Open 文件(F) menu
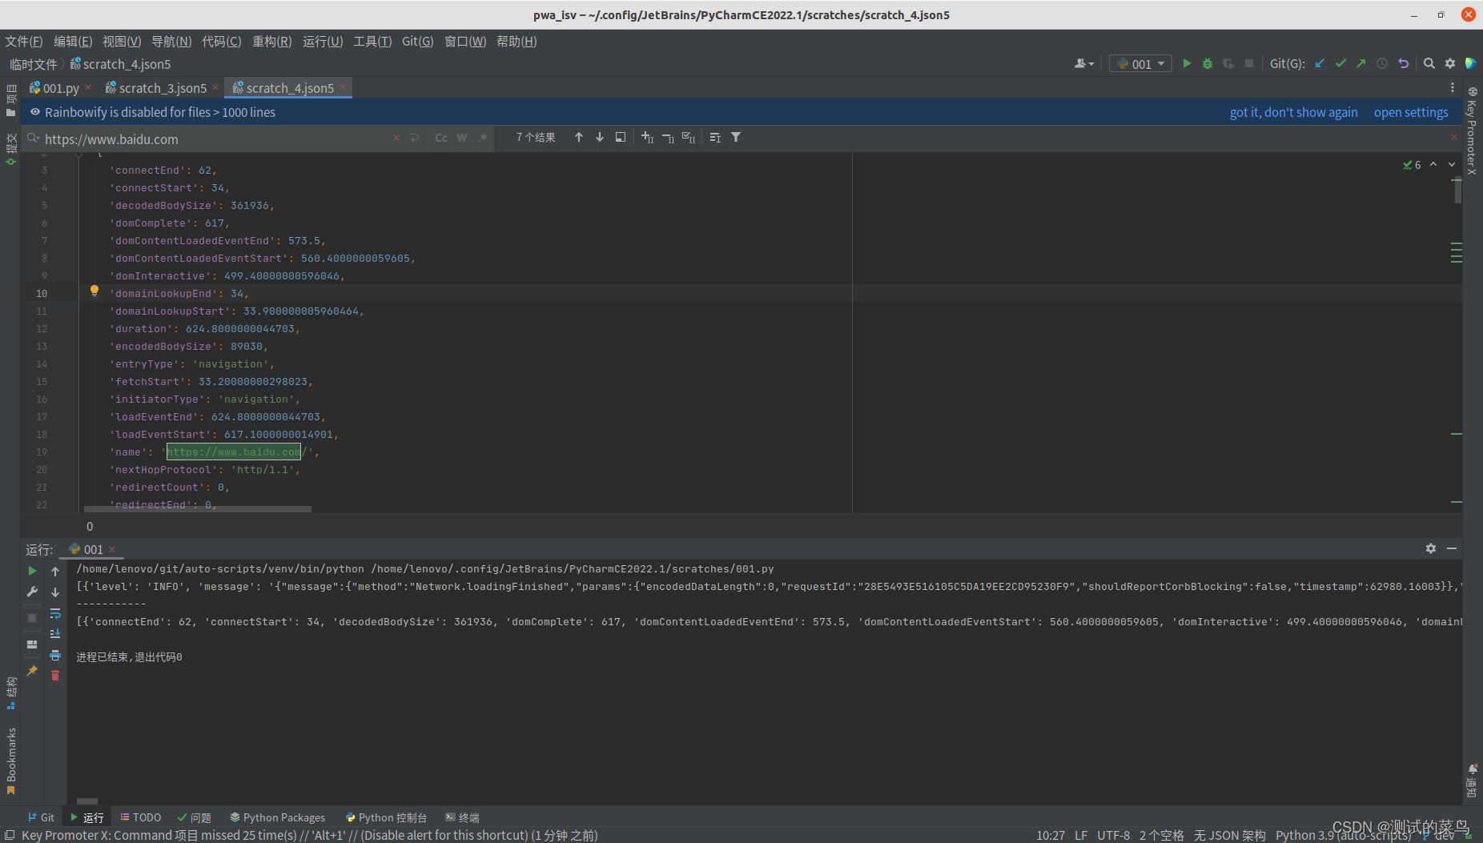 point(24,42)
